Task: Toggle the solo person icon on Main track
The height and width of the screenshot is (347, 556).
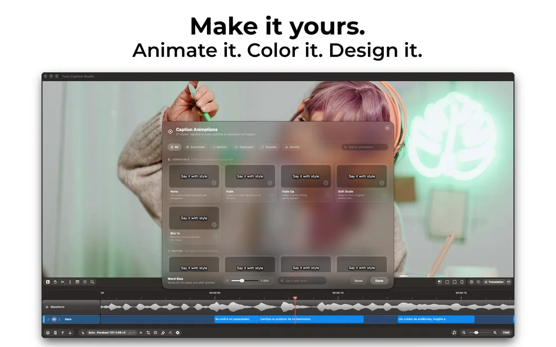Action: point(59,319)
